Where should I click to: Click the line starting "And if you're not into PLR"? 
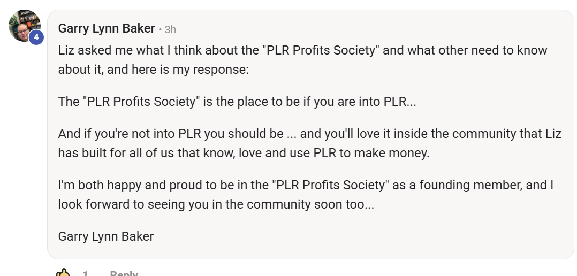tap(309, 134)
